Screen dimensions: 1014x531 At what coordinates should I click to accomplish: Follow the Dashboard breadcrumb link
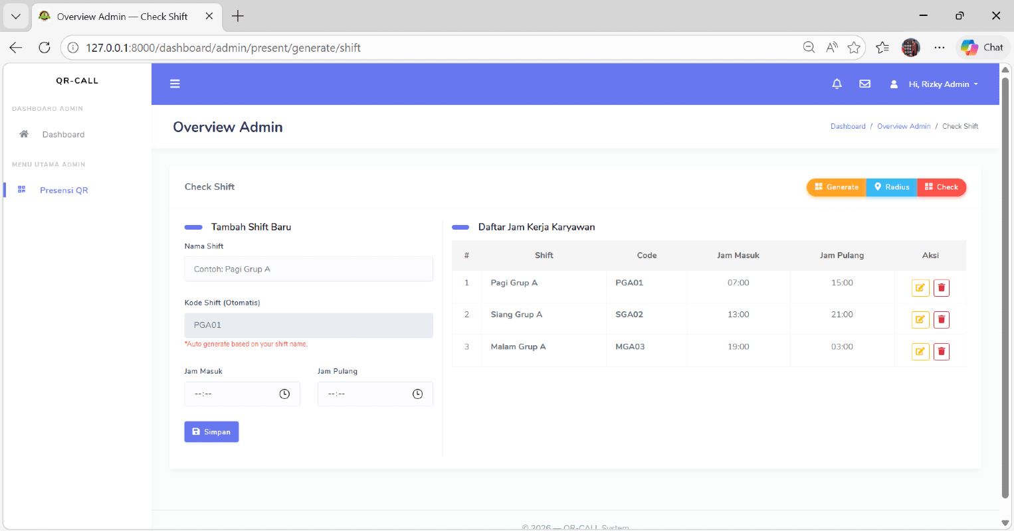(x=848, y=126)
